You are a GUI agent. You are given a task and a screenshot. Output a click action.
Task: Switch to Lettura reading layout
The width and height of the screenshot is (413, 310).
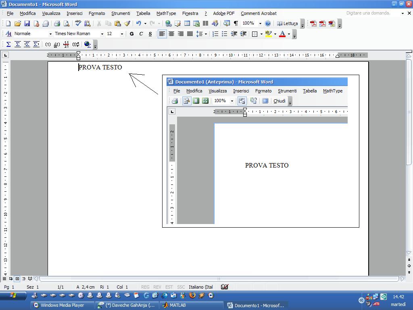(287, 23)
